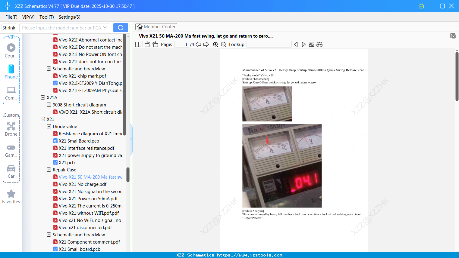The height and width of the screenshot is (258, 459).
Task: Click the binoculars search icon
Action: tap(319, 45)
